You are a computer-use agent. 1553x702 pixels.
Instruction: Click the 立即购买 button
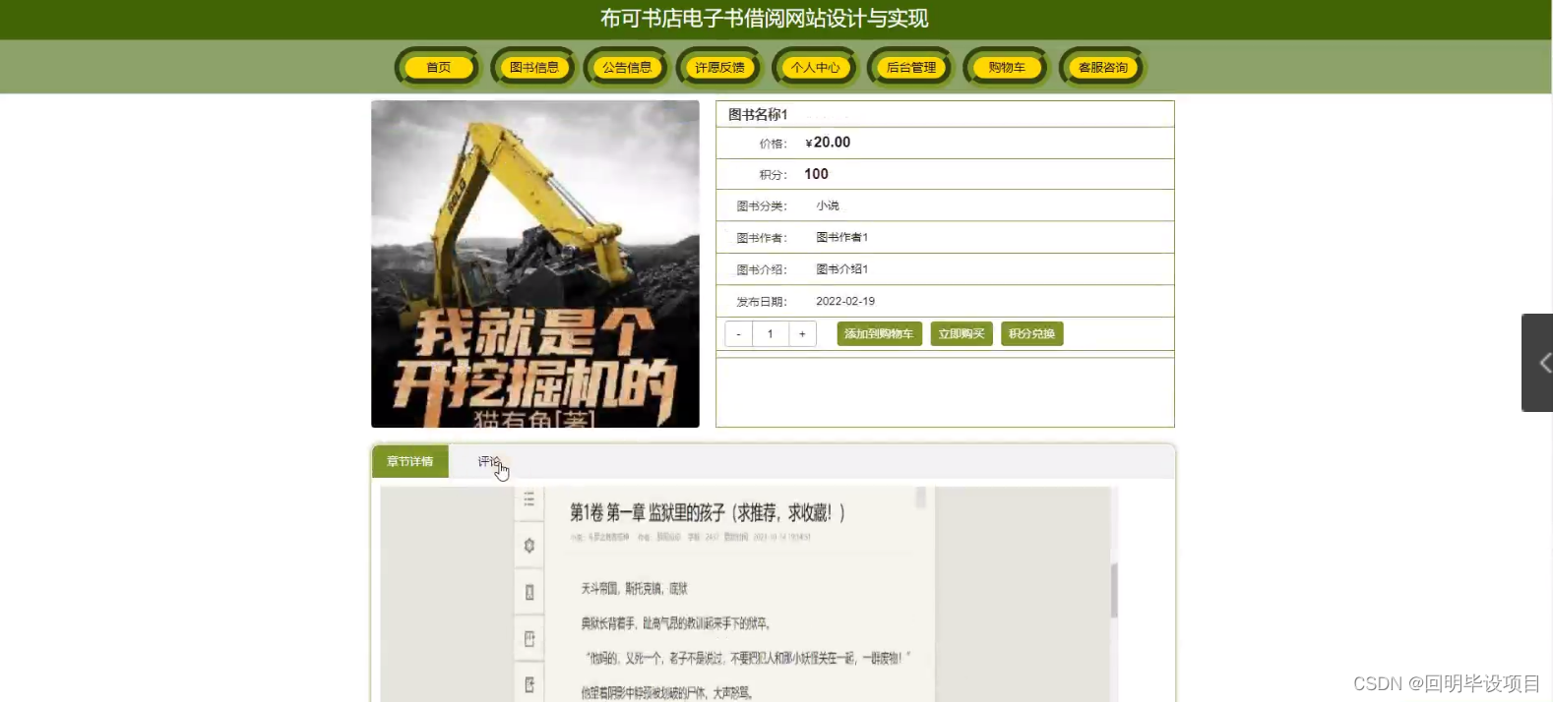[x=962, y=334]
